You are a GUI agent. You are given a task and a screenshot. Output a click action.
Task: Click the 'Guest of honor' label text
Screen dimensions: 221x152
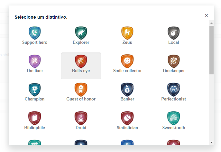coord(81,99)
